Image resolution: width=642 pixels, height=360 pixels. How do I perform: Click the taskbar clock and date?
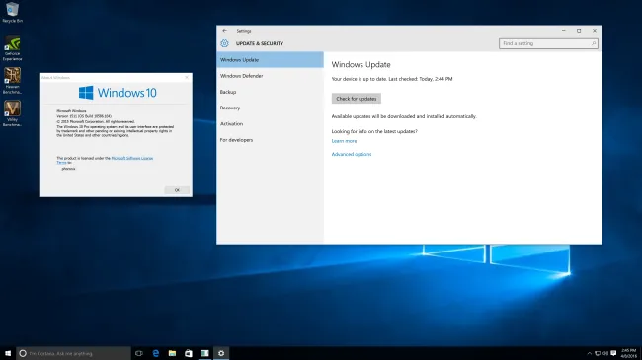(628, 353)
